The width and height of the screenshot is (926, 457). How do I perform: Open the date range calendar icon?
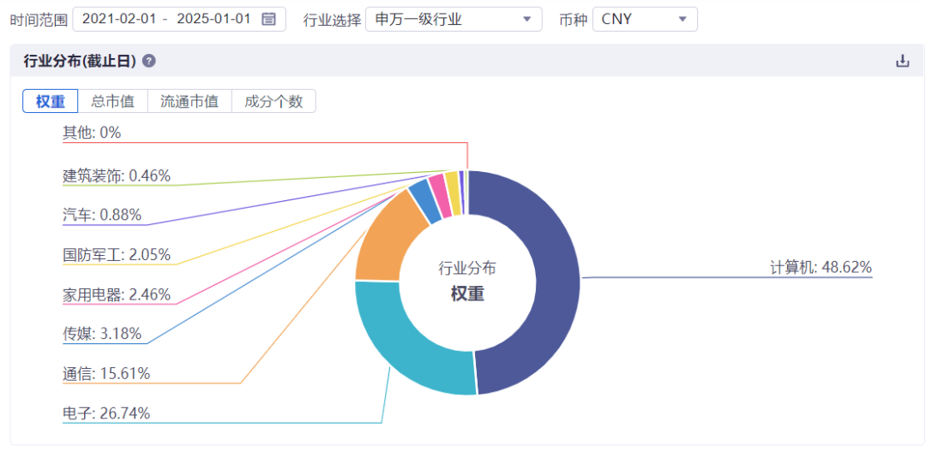coord(268,19)
